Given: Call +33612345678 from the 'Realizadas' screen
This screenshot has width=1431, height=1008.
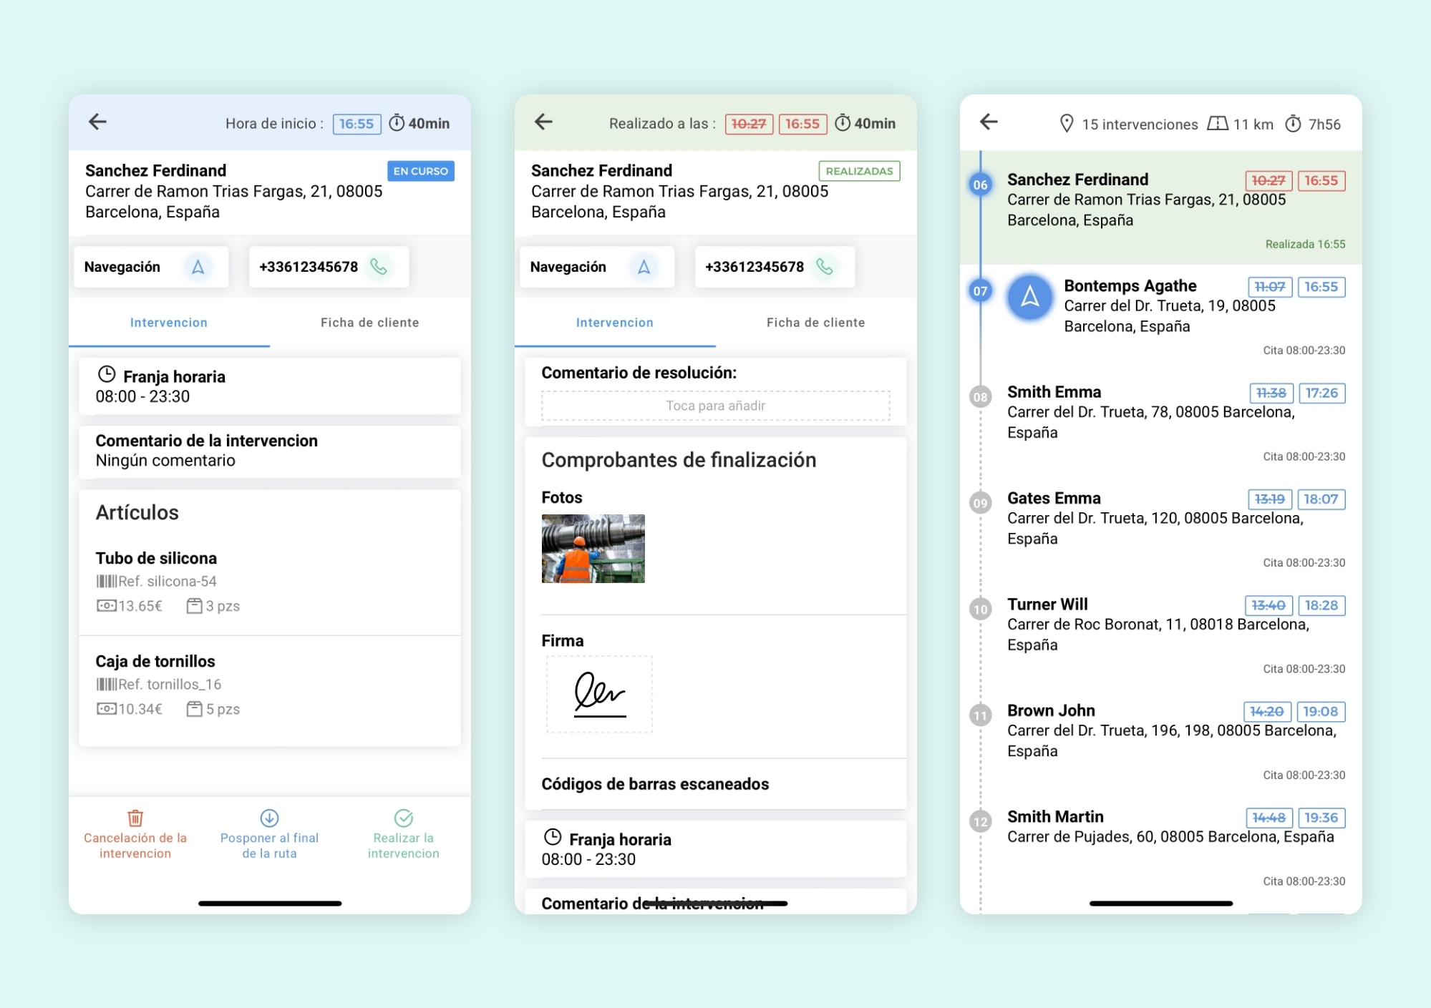Looking at the screenshot, I should click(x=773, y=267).
